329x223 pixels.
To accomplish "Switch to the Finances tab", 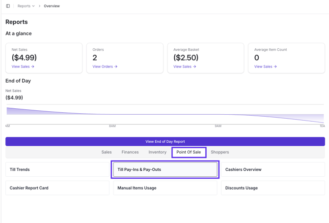I will (x=130, y=152).
